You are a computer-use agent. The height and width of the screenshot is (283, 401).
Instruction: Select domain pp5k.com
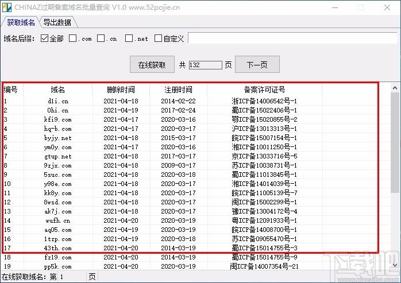coord(58,266)
